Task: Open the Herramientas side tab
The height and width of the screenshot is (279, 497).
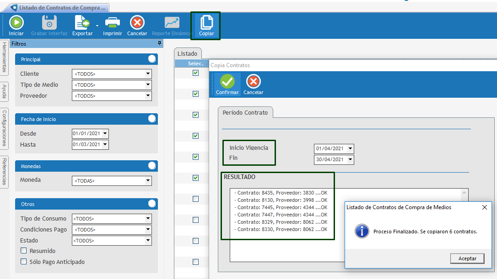Action: click(x=5, y=57)
